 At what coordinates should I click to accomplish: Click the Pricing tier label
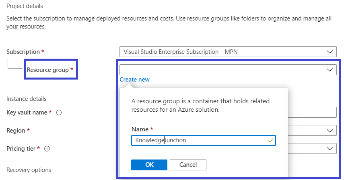(x=21, y=149)
